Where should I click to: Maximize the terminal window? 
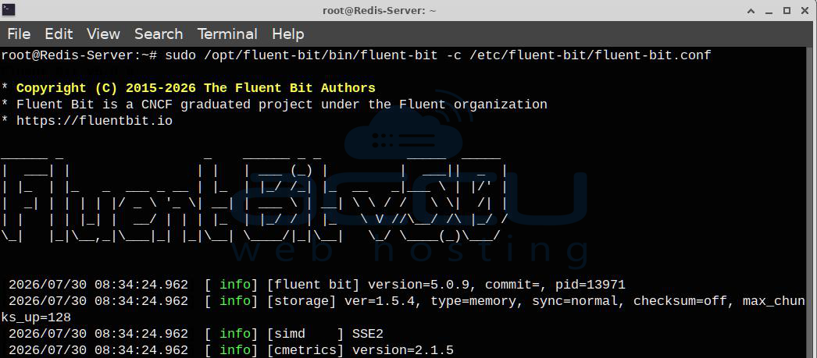click(x=787, y=10)
